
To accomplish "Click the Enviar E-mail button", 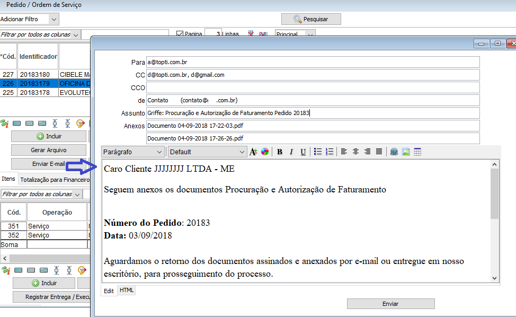I will coord(49,164).
